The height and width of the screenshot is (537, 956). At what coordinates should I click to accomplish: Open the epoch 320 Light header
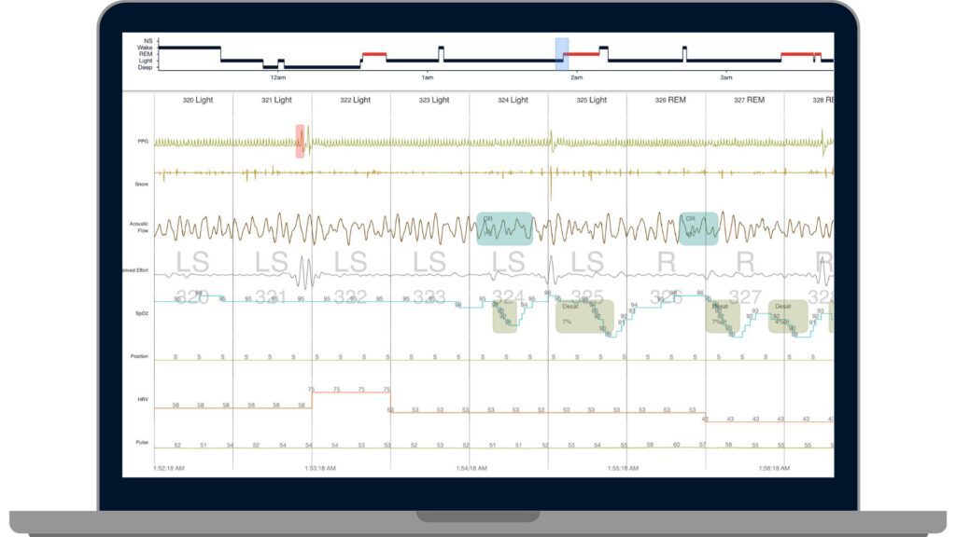tap(197, 100)
